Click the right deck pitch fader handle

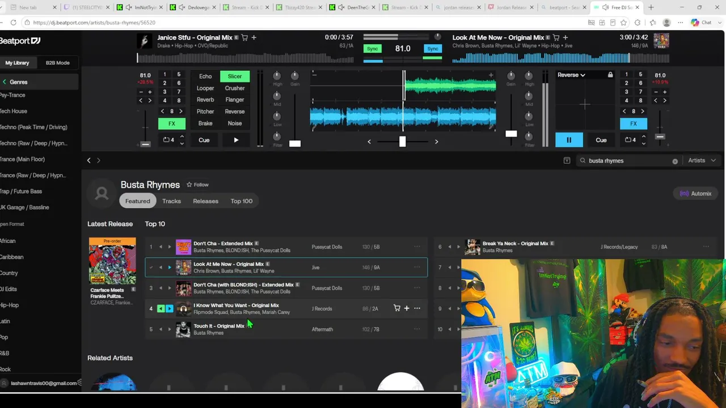coord(660,137)
